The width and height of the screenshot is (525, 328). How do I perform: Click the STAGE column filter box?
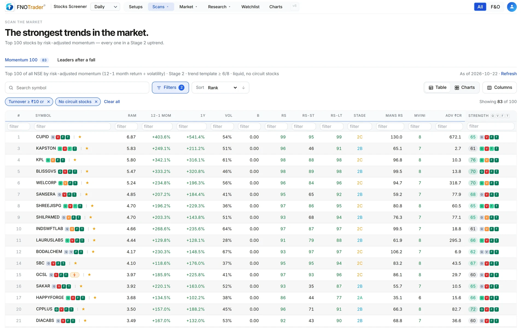pyautogui.click(x=360, y=126)
